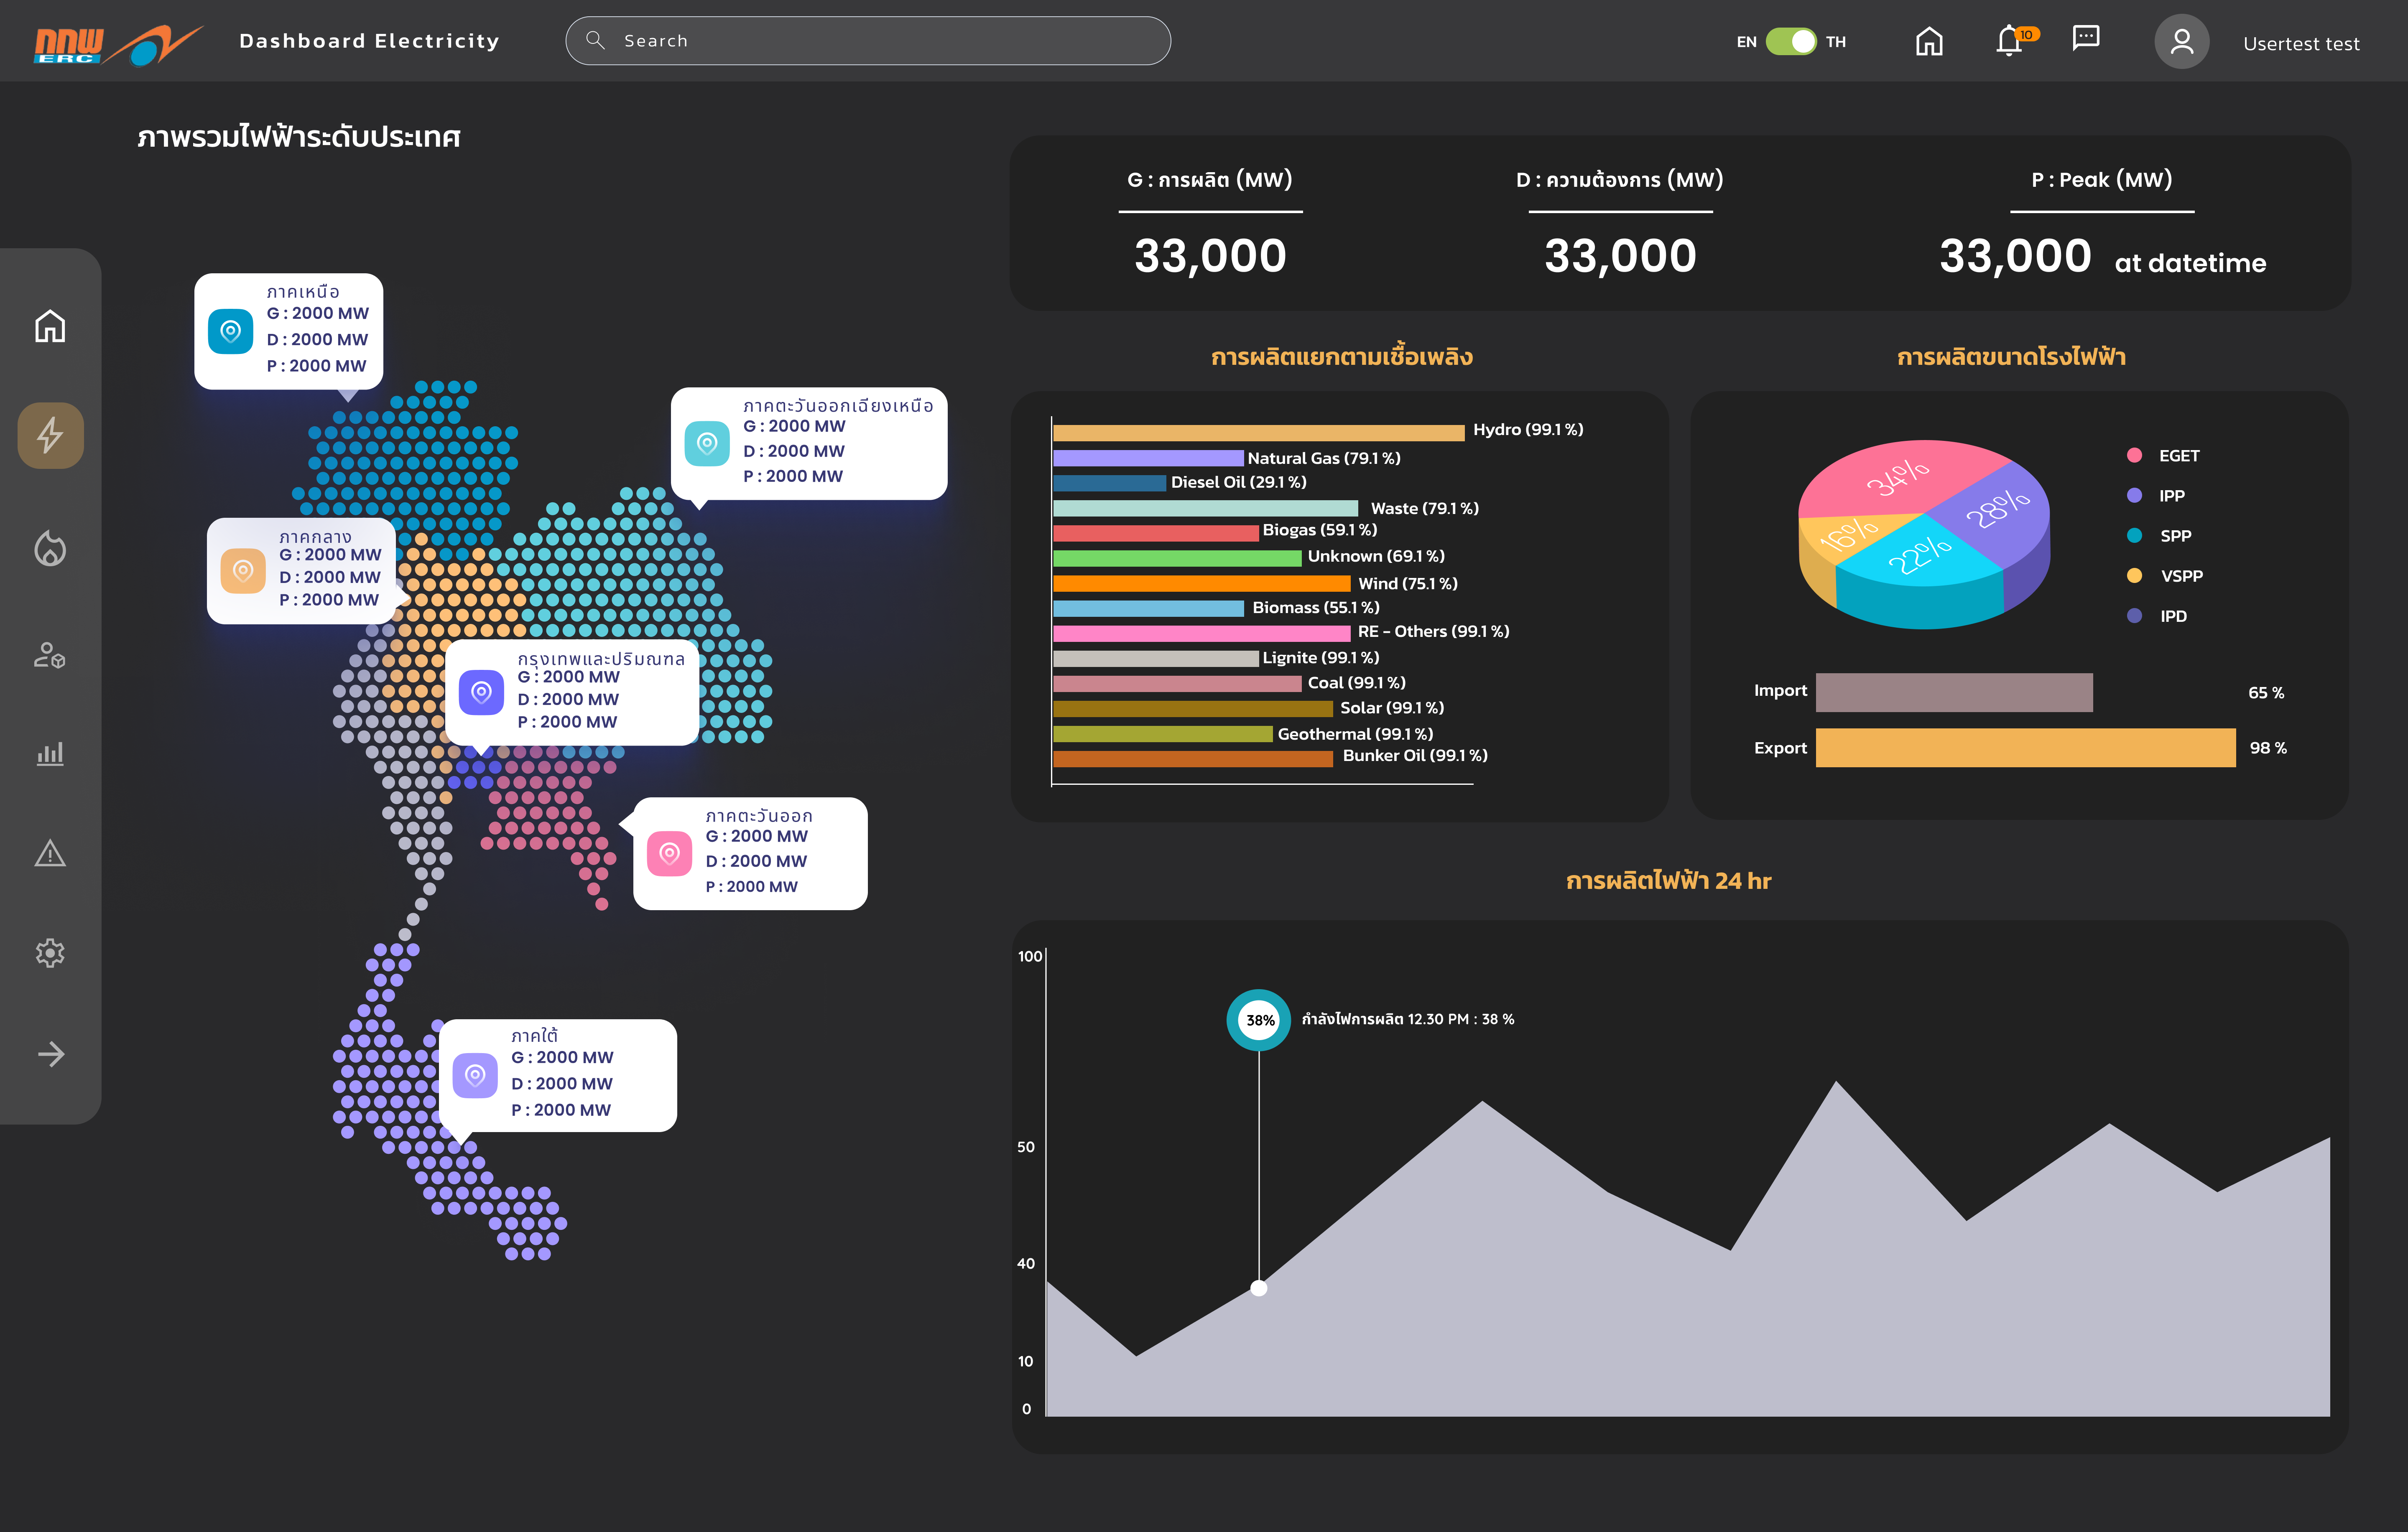Open the warning triangle alerts icon
Screen dimensions: 2408x1532
[x=50, y=853]
